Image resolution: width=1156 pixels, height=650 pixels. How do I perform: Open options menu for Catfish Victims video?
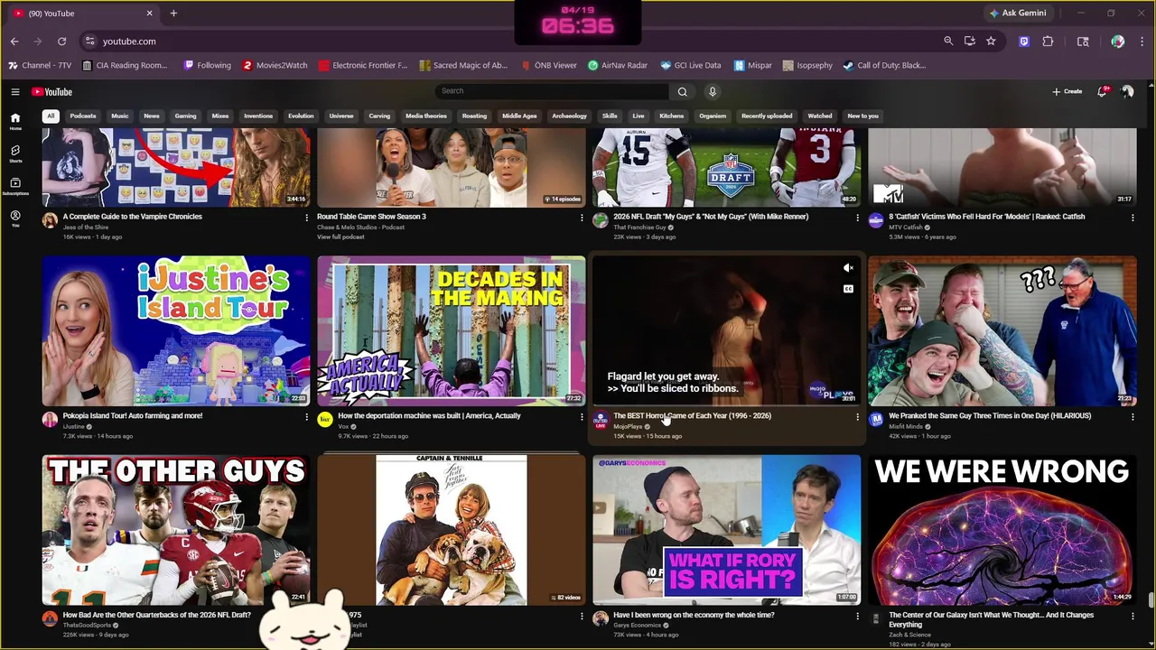1133,218
